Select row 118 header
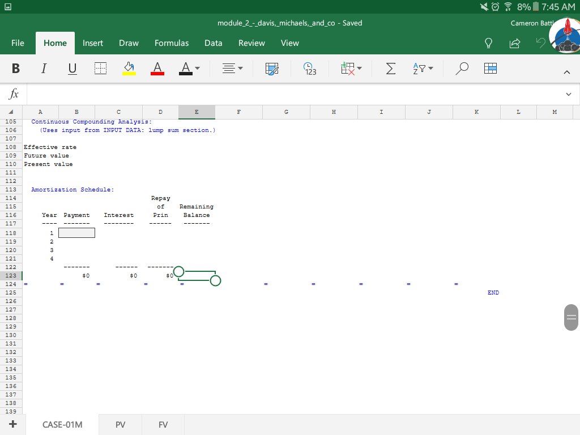Screen dimensions: 580x435 coord(11,233)
